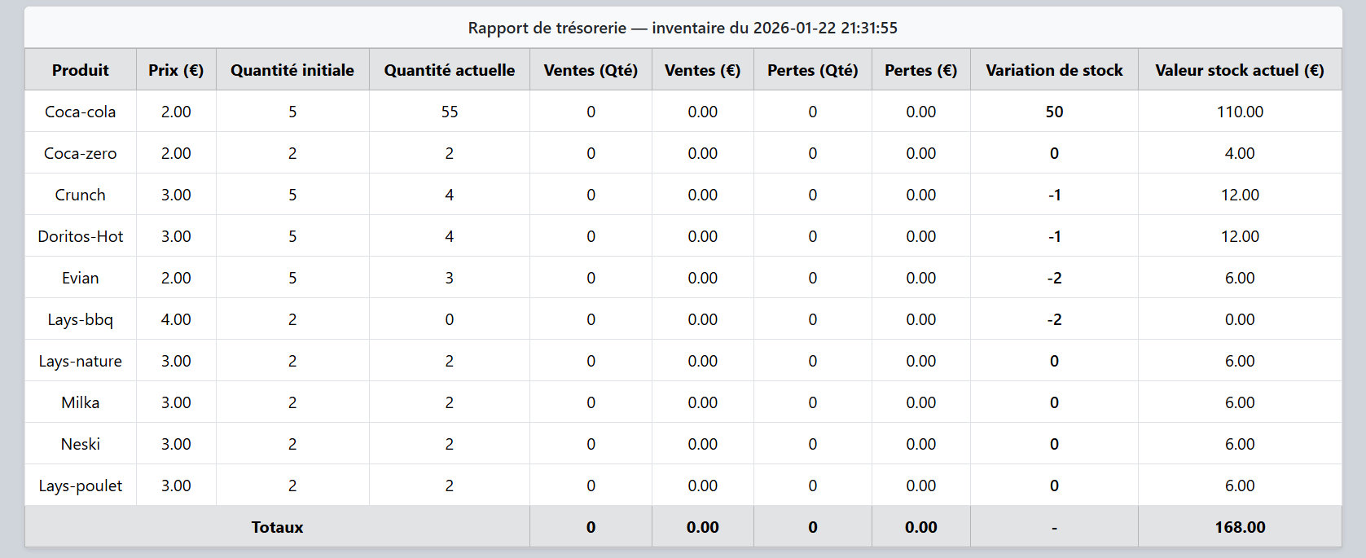
Task: Select the Milka product name cell
Action: coord(80,402)
